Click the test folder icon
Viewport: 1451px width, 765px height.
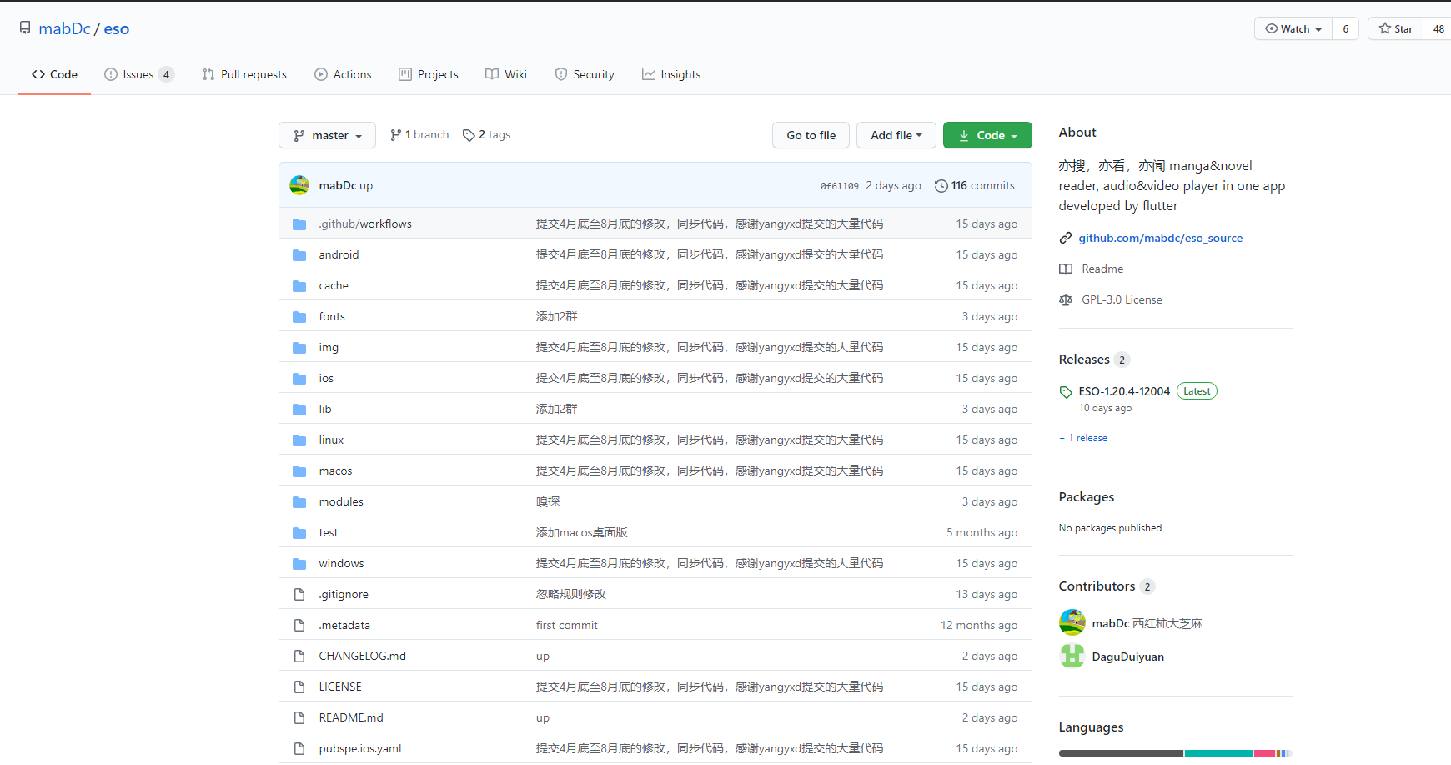pos(299,532)
